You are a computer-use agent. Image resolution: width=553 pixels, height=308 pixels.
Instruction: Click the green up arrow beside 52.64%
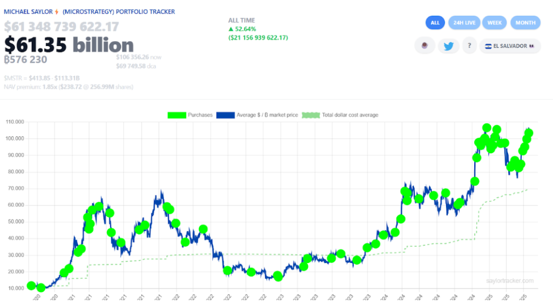tap(231, 29)
